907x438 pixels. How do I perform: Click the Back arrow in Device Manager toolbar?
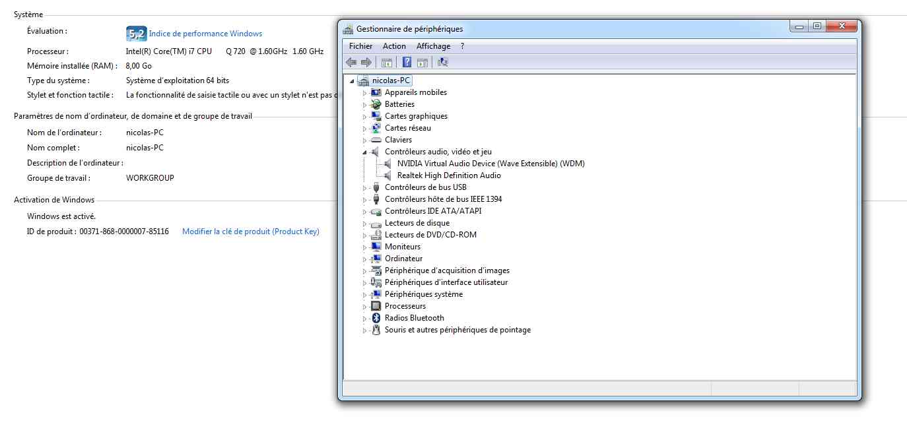point(351,63)
